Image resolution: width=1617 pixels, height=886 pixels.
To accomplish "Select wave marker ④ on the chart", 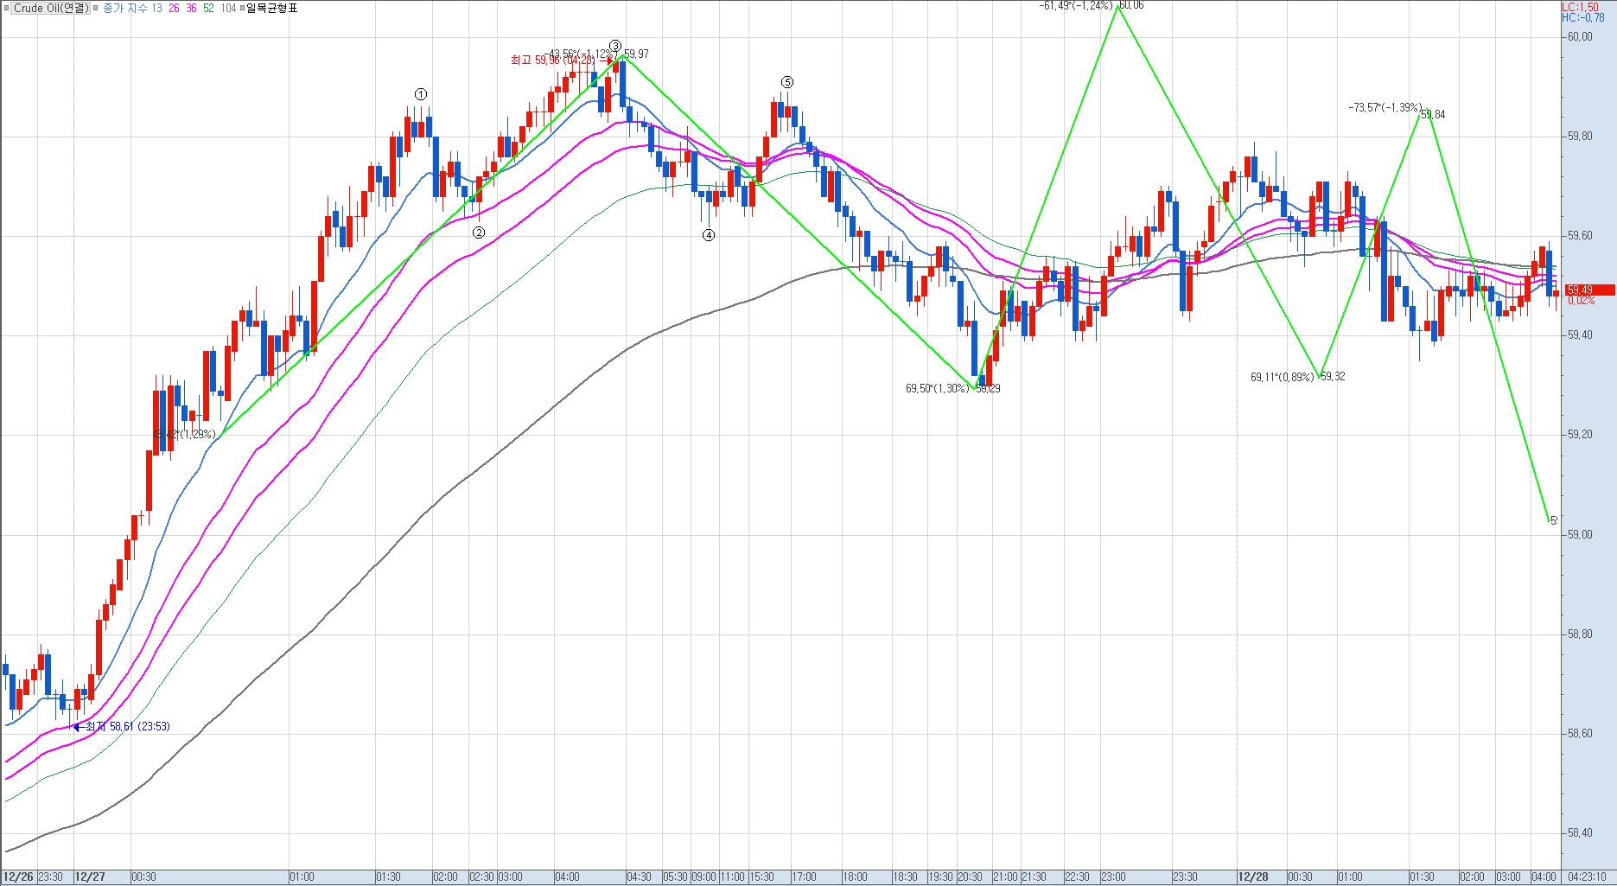I will click(x=709, y=234).
